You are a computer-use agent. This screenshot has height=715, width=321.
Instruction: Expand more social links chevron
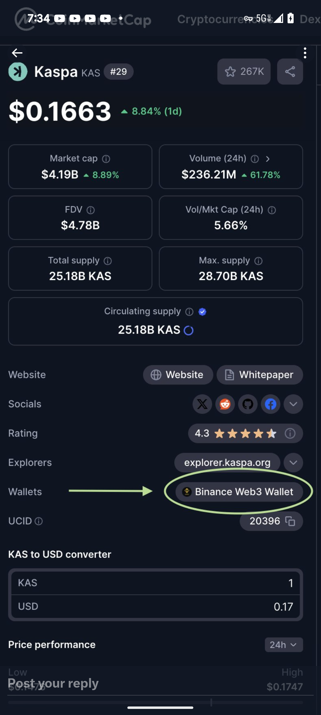point(293,404)
